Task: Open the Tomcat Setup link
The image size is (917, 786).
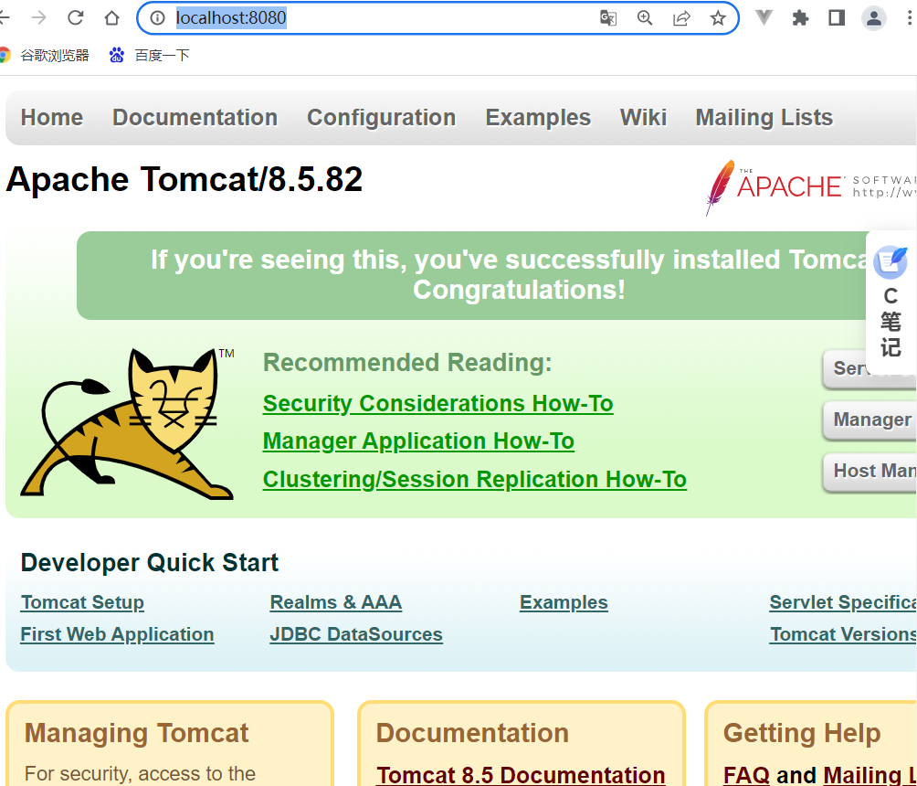Action: point(82,602)
